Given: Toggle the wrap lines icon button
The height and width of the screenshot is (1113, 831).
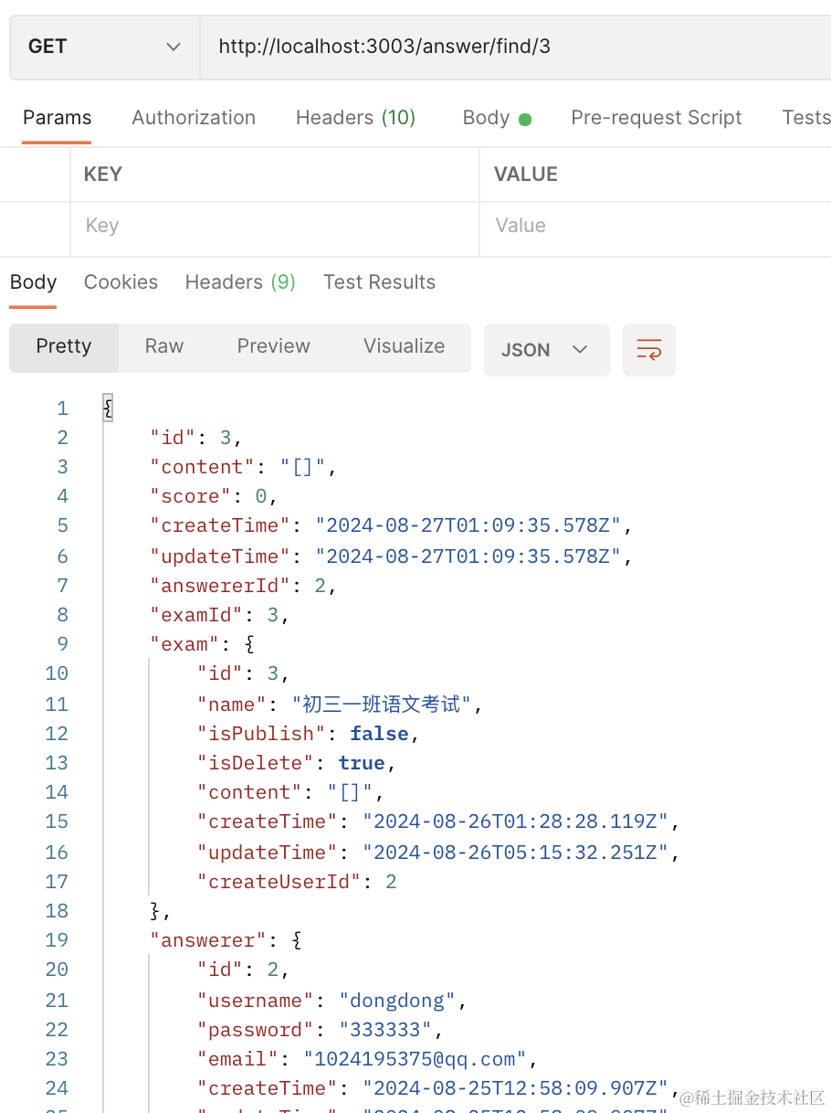Looking at the screenshot, I should (648, 350).
